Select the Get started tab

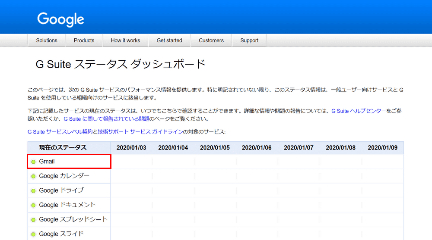point(169,41)
